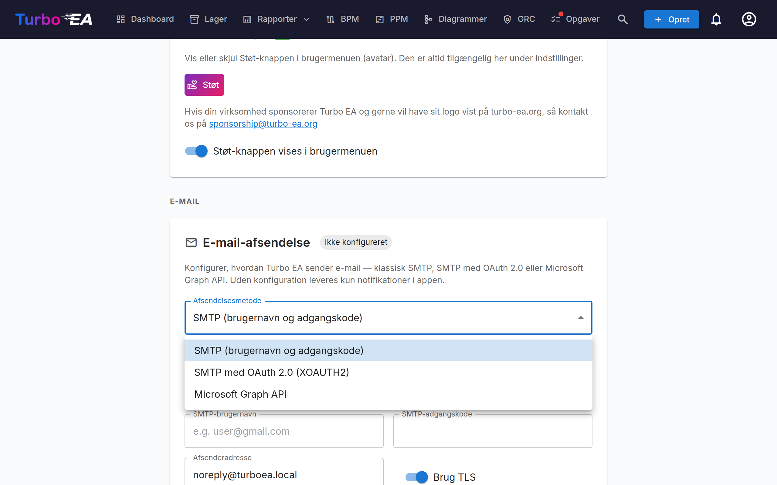Click the Rapporter chart icon
Viewport: 777px width, 485px height.
[247, 19]
